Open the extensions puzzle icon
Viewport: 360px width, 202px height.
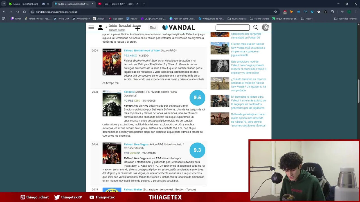[332, 12]
